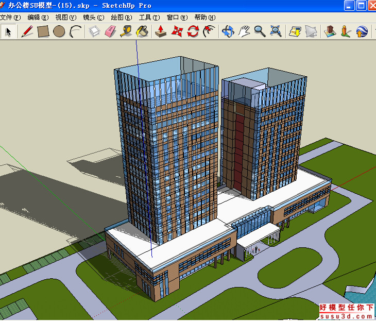Select the Rotate tool
376x321 pixels.
click(193, 31)
